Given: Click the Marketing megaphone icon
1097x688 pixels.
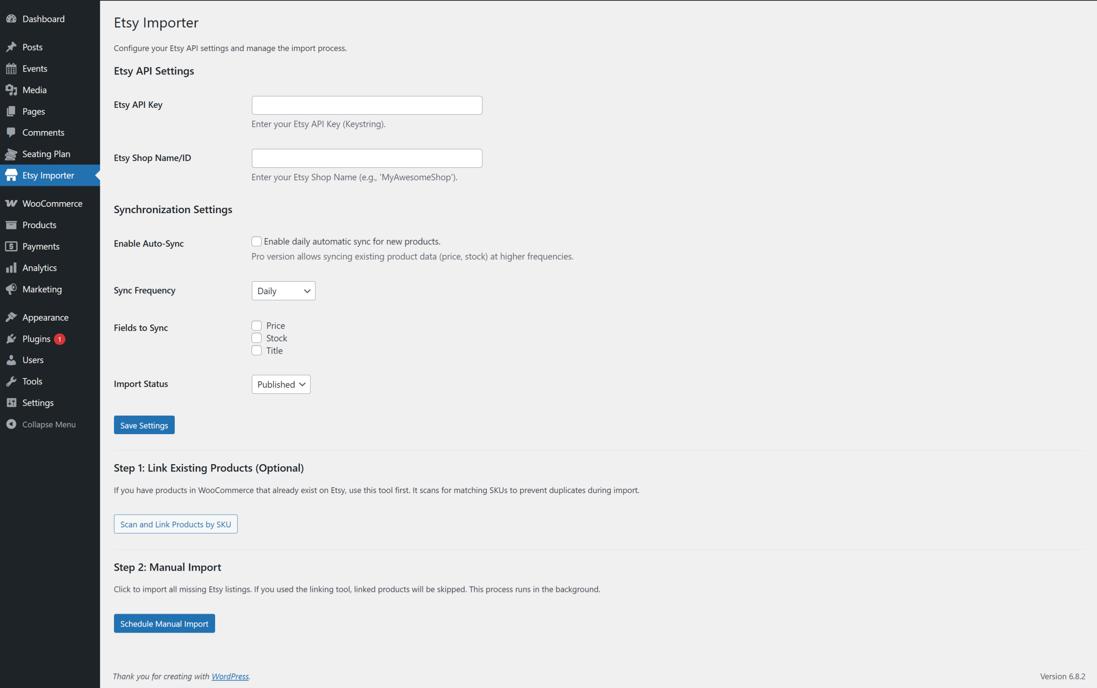Looking at the screenshot, I should pos(12,289).
